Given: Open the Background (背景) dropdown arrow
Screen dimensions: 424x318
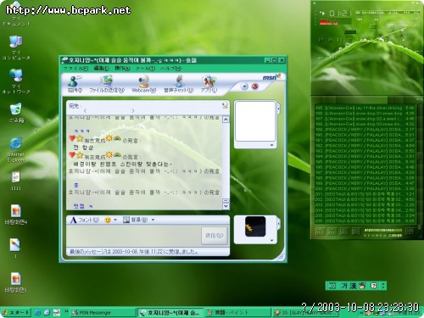Looking at the screenshot, I should tap(153, 220).
